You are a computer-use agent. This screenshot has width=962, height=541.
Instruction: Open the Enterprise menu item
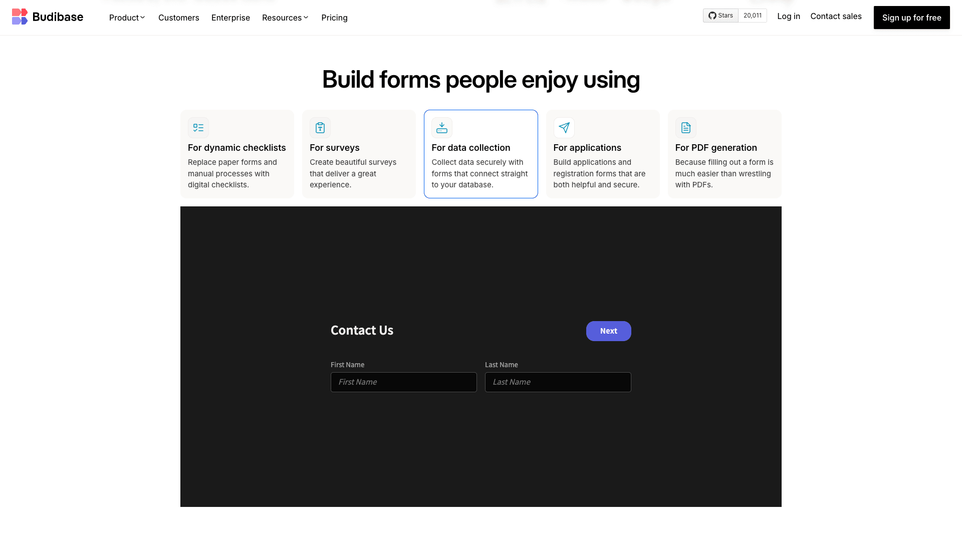(x=230, y=17)
